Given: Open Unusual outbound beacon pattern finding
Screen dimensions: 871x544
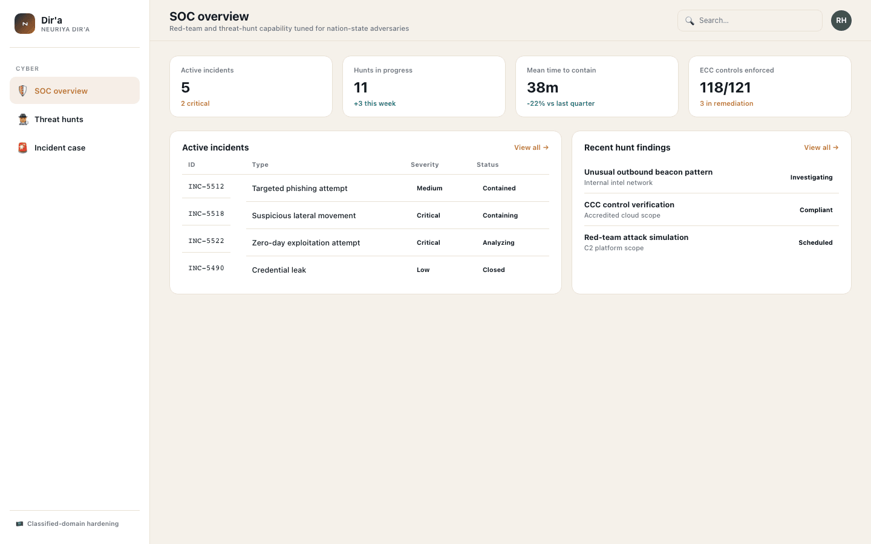Looking at the screenshot, I should (x=648, y=172).
